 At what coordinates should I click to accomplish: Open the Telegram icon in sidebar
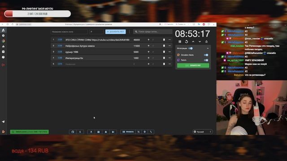pyautogui.click(x=3, y=122)
